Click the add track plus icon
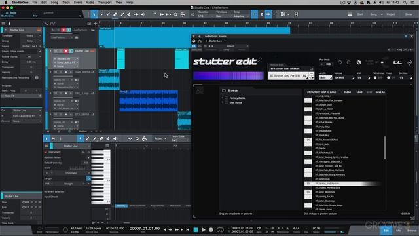 (x=95, y=24)
